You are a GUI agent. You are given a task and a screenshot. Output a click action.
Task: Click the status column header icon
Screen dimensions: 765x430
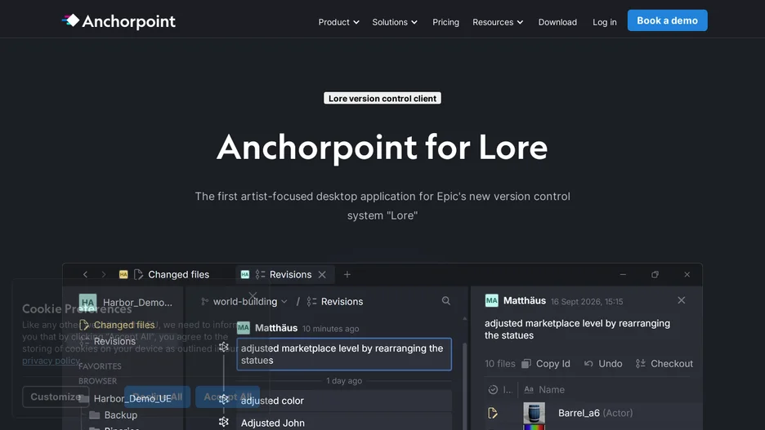[493, 389]
